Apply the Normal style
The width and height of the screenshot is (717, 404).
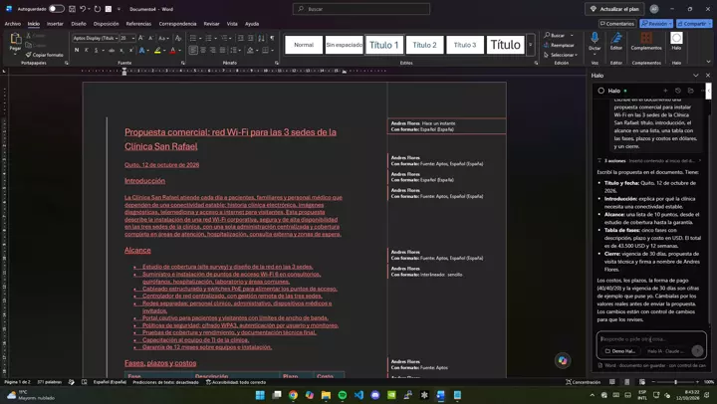[304, 45]
